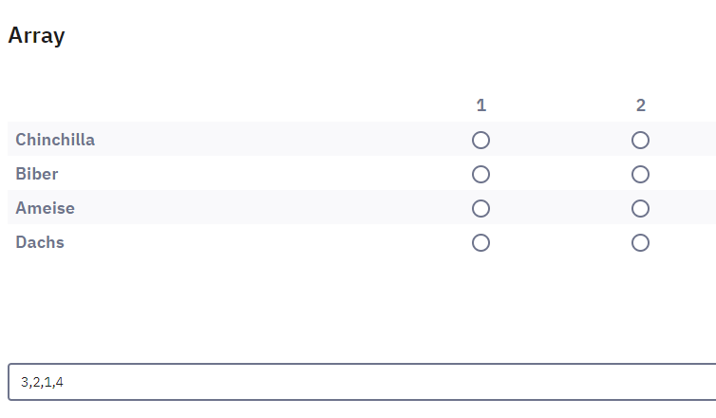Choose option 2 in the Biber row
This screenshot has width=716, height=418.
[x=640, y=175]
